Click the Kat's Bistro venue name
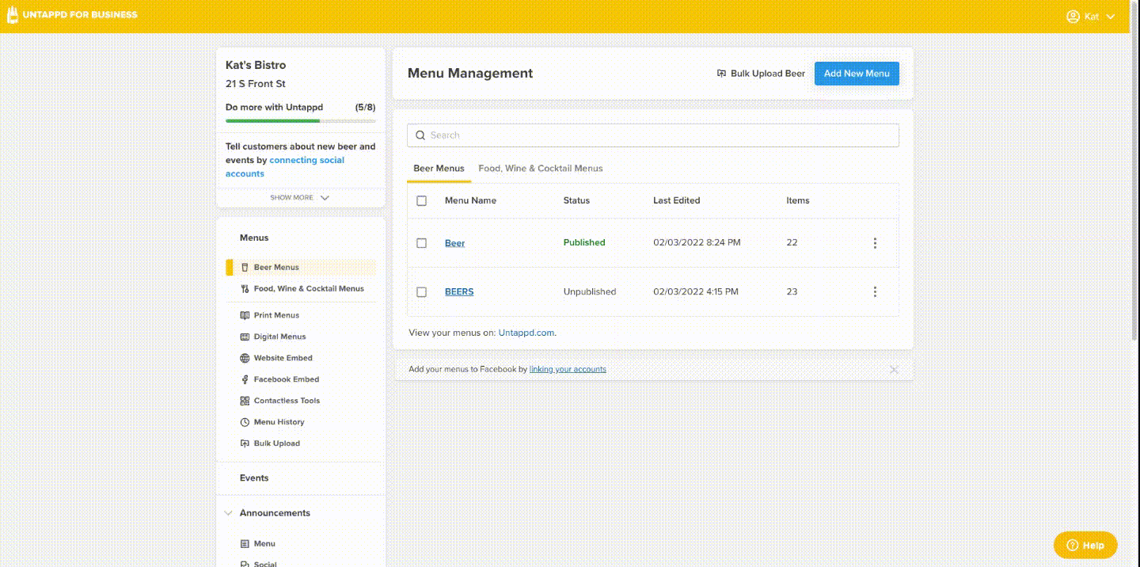 tap(256, 66)
